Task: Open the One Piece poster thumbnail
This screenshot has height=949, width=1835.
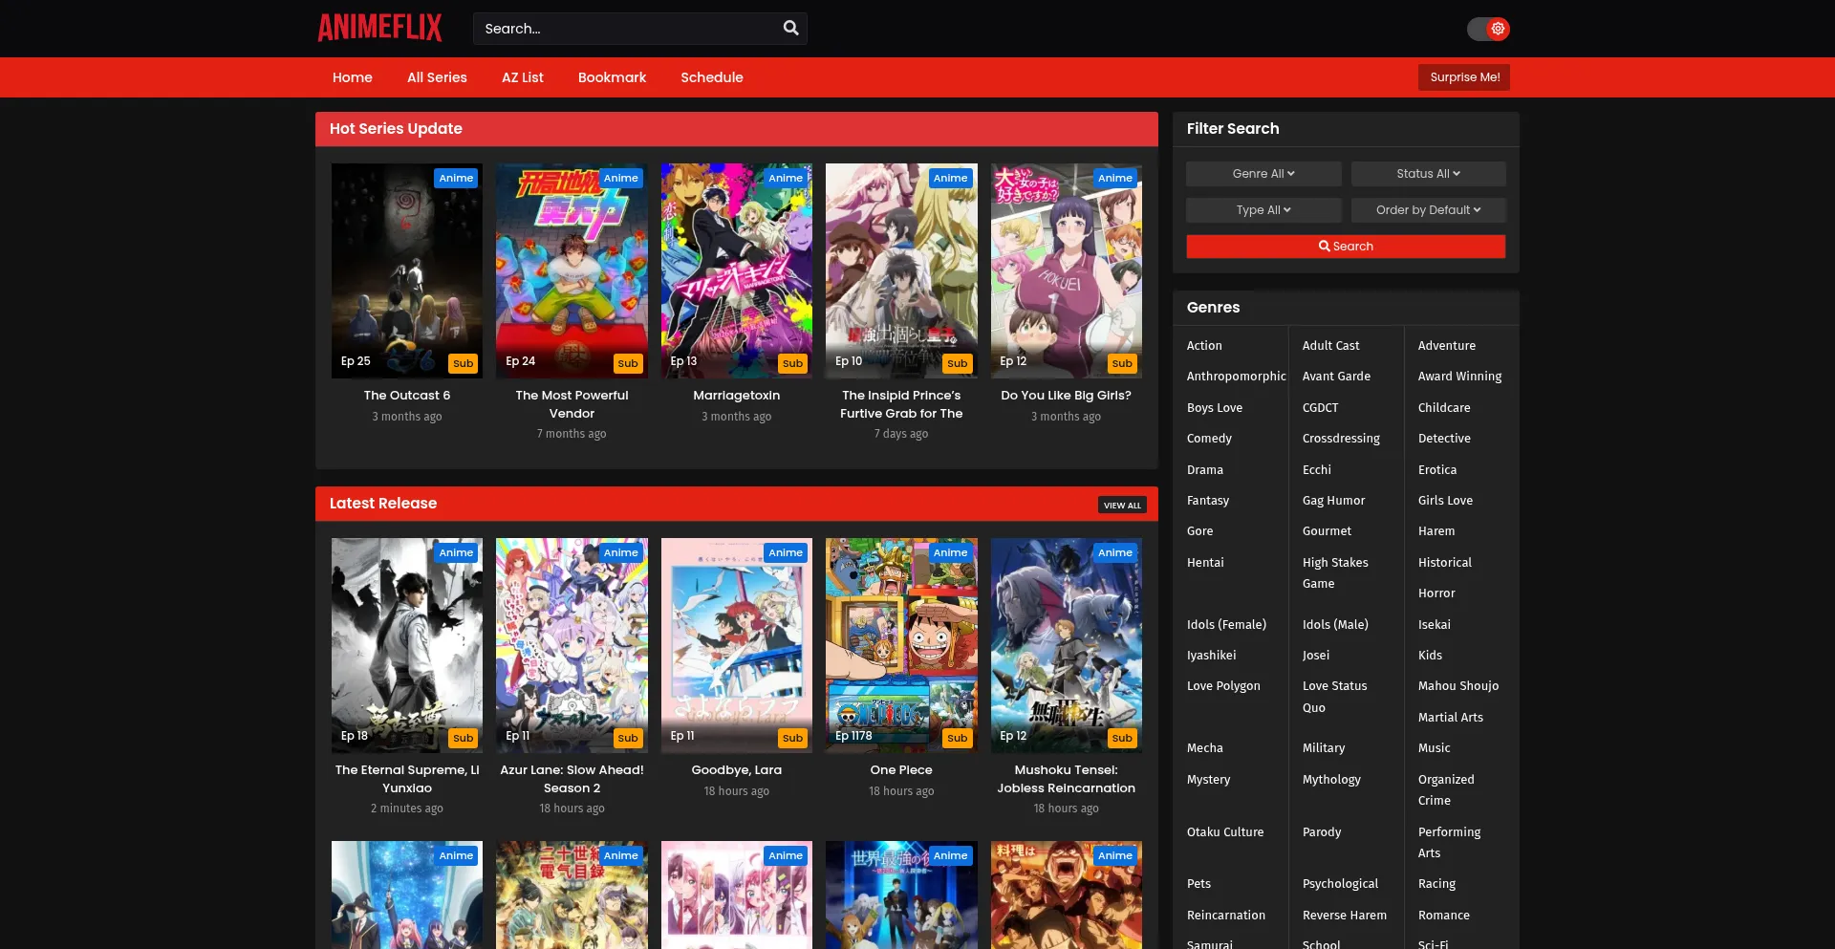Action: pyautogui.click(x=901, y=645)
